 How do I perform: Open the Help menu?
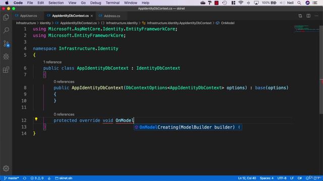click(145, 3)
